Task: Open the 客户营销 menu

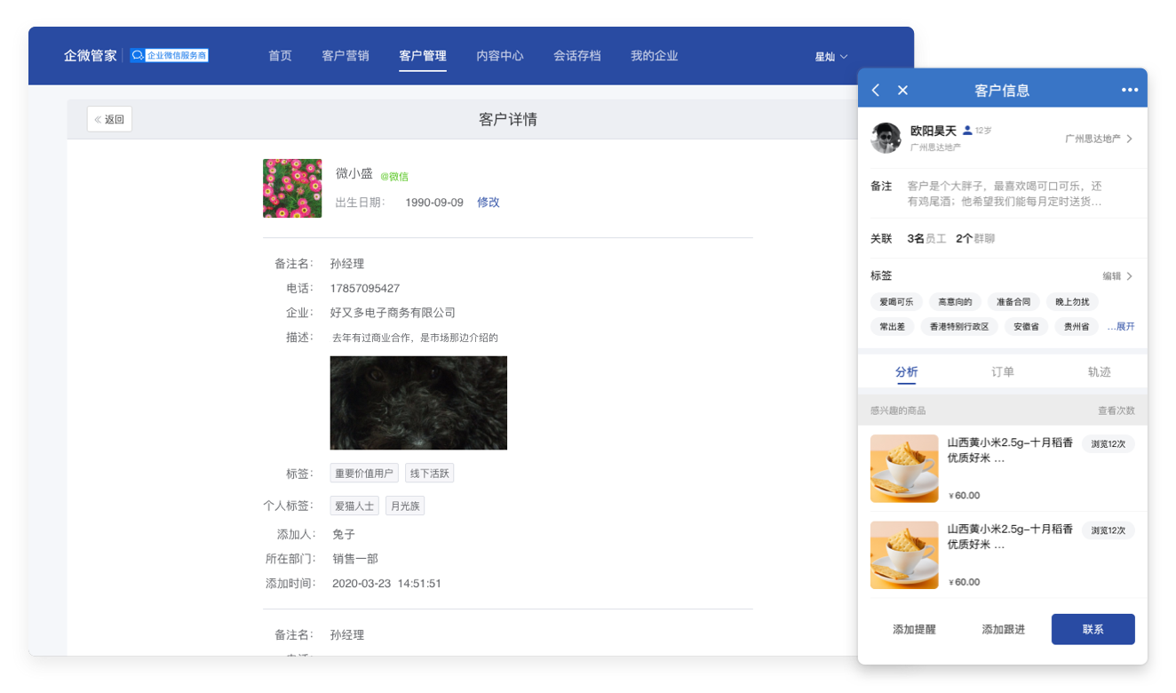Action: point(346,56)
